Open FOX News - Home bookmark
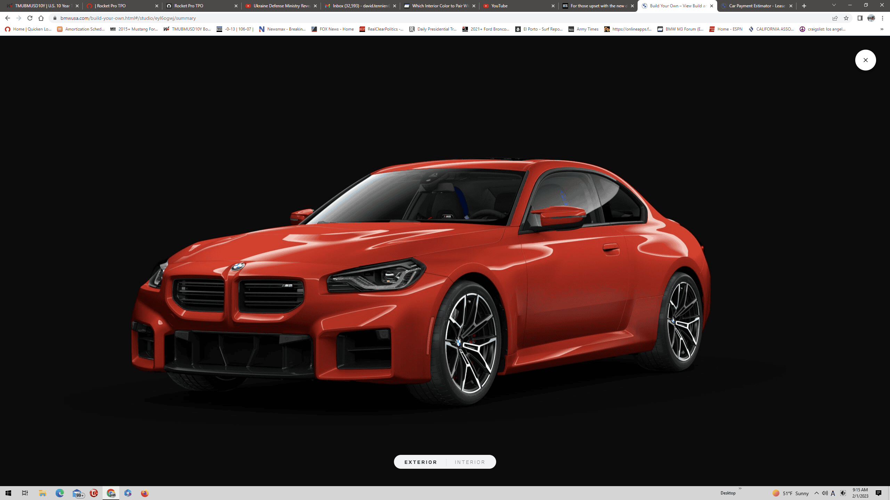 (332, 29)
